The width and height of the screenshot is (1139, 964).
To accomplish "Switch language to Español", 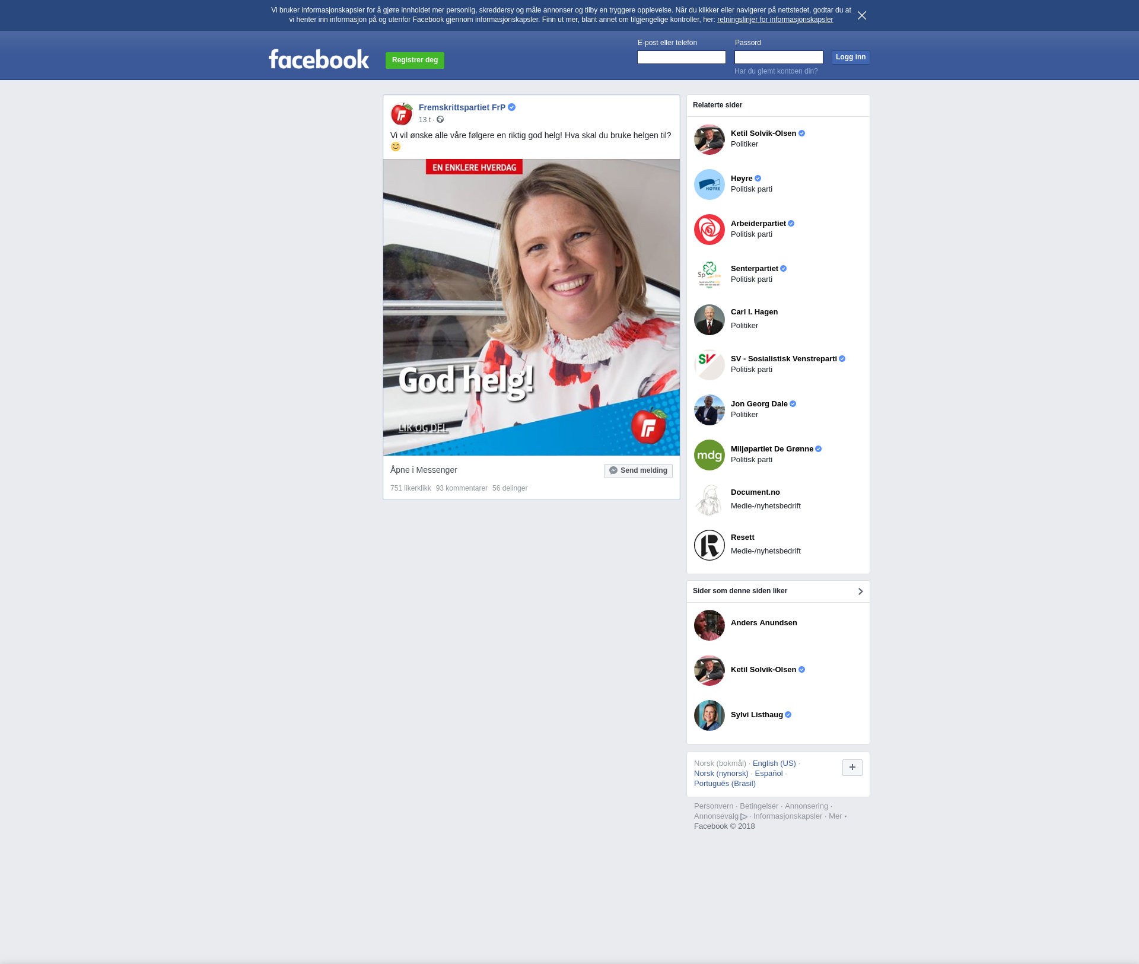I will coord(769,774).
